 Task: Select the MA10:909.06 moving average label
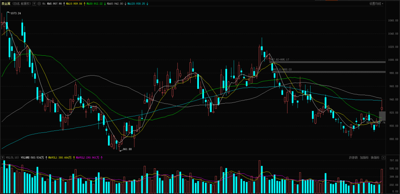pyautogui.click(x=74, y=4)
